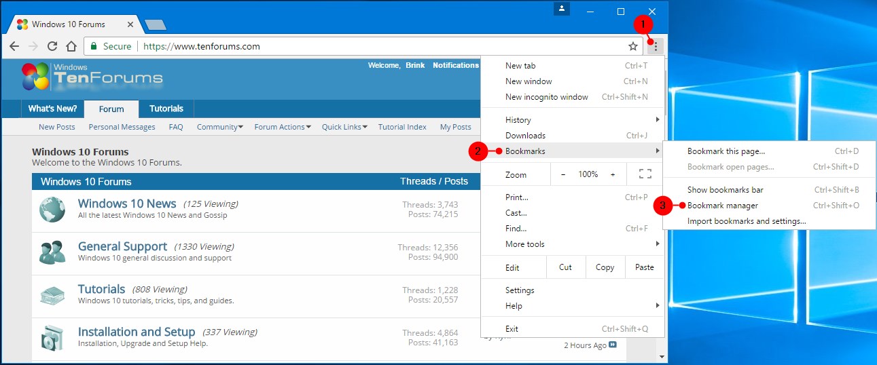Click the Brink username link
Viewport: 877px width, 365px height.
(x=415, y=65)
